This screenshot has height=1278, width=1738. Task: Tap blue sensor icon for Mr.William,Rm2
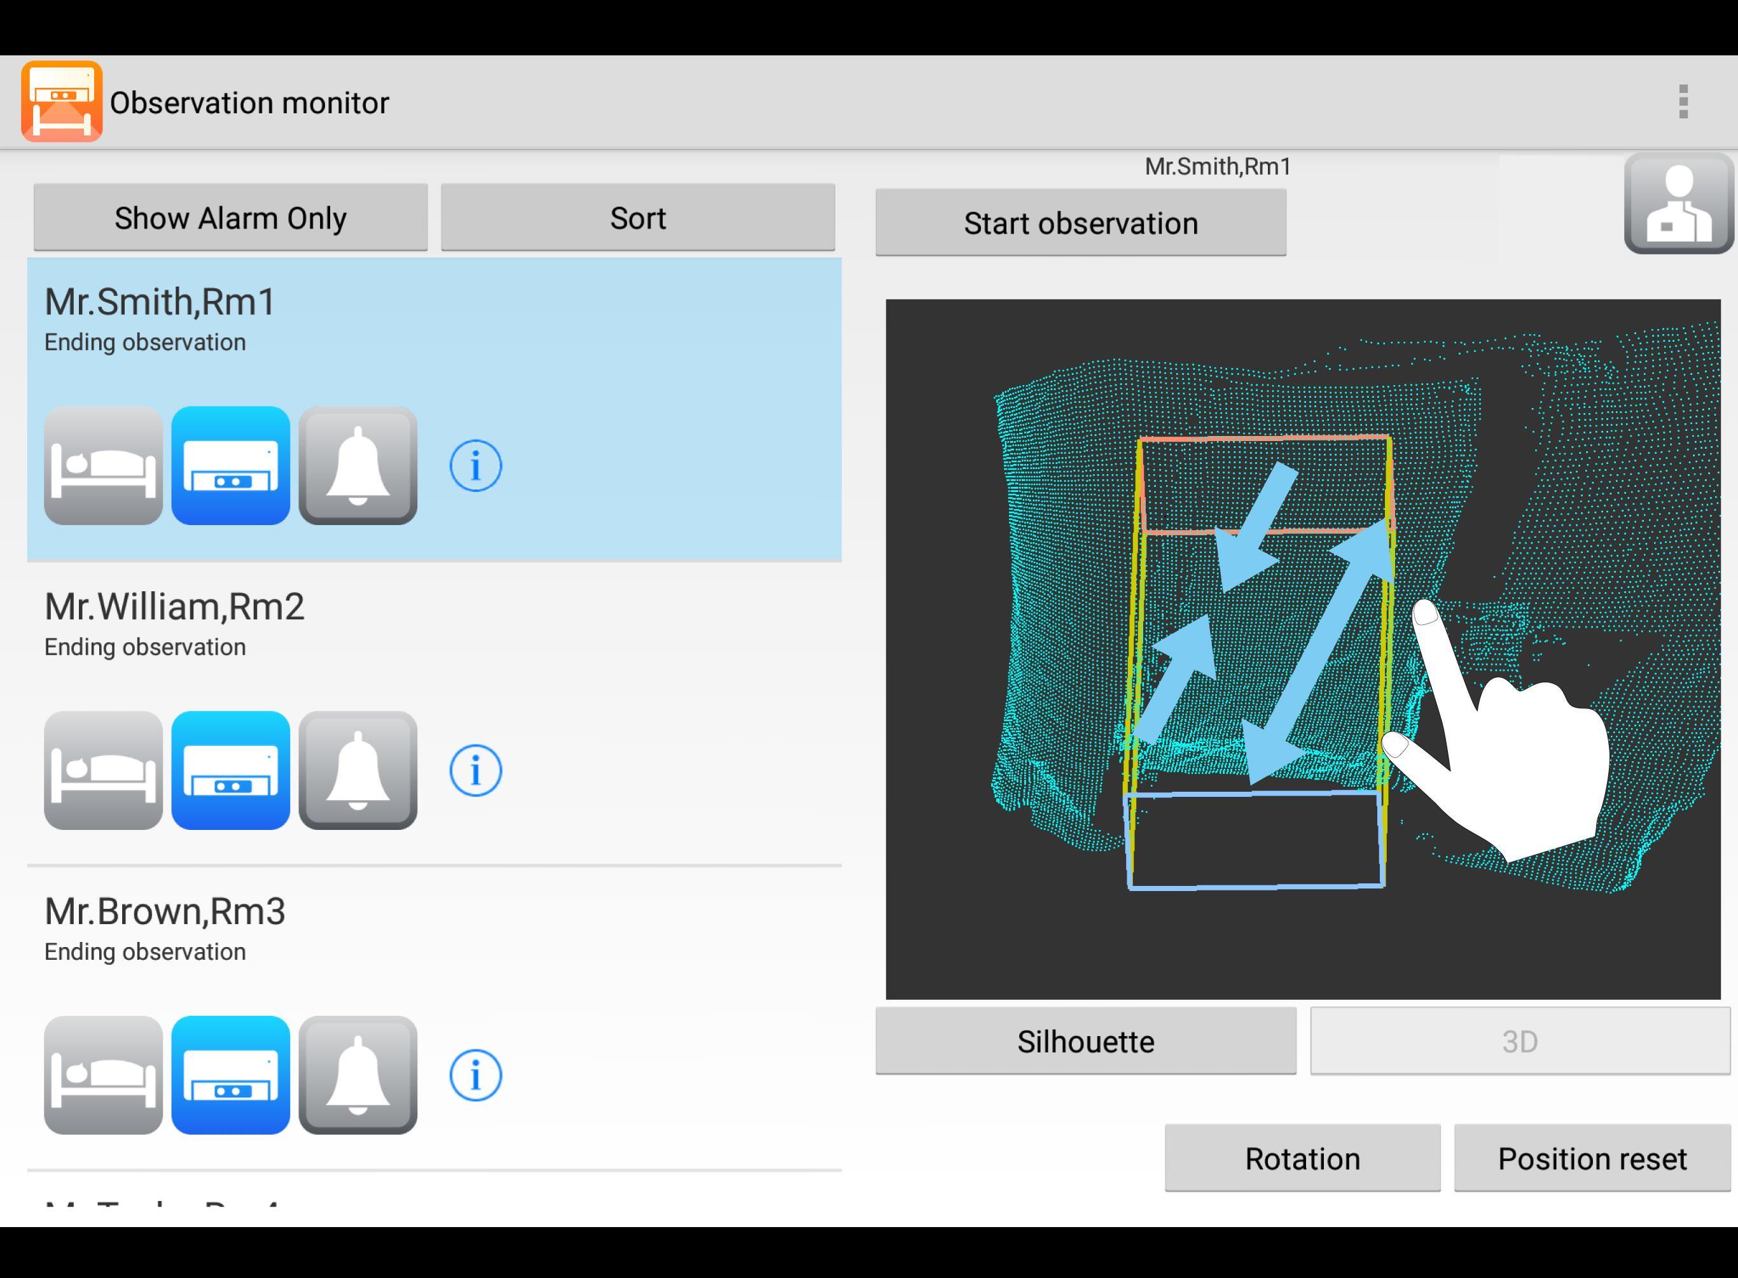click(230, 771)
